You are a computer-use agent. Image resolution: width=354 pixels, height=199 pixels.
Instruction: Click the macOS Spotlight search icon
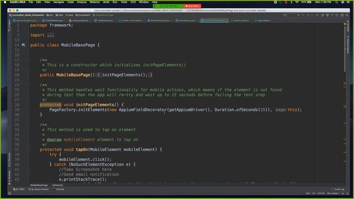click(337, 2)
